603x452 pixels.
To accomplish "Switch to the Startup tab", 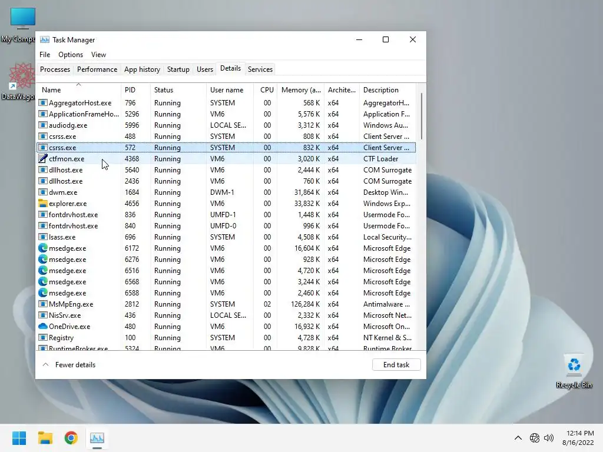I will 178,69.
